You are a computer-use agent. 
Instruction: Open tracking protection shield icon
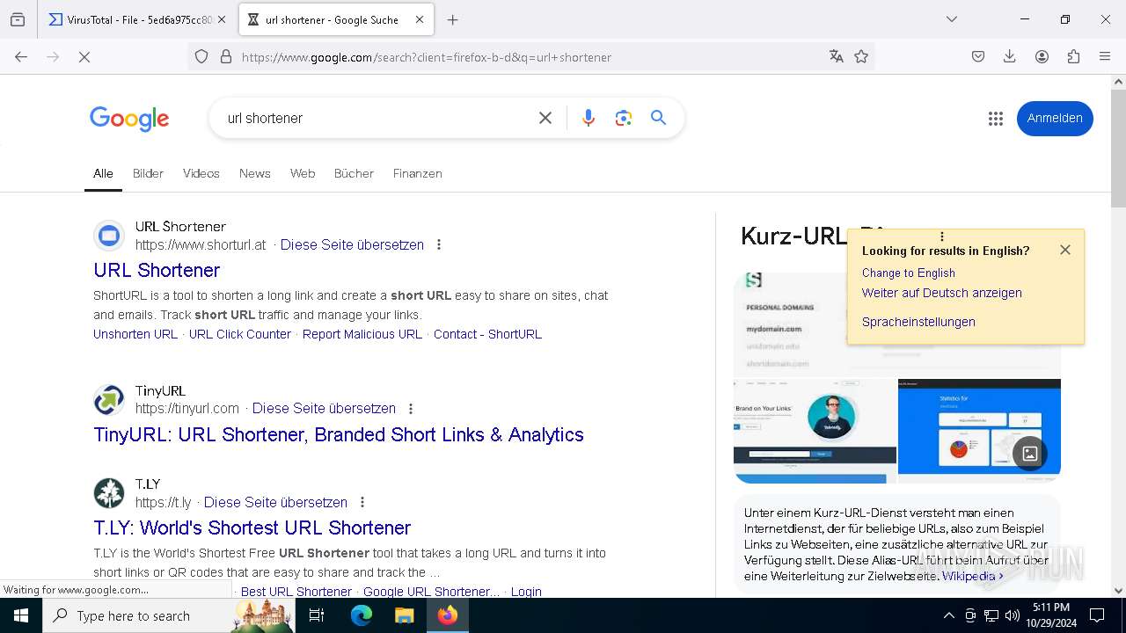201,56
